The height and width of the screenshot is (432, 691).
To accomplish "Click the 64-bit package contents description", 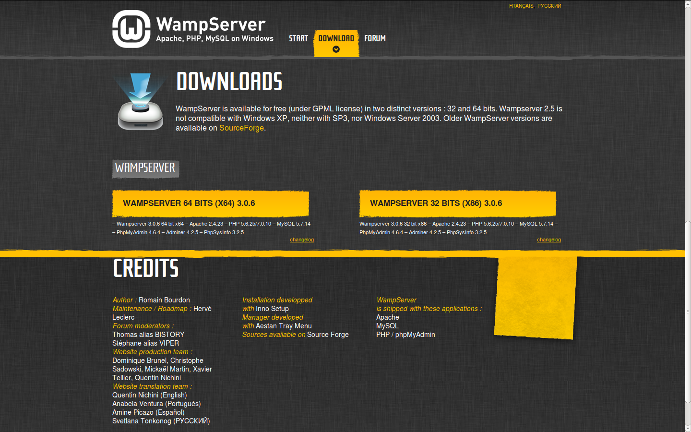I will [x=211, y=228].
